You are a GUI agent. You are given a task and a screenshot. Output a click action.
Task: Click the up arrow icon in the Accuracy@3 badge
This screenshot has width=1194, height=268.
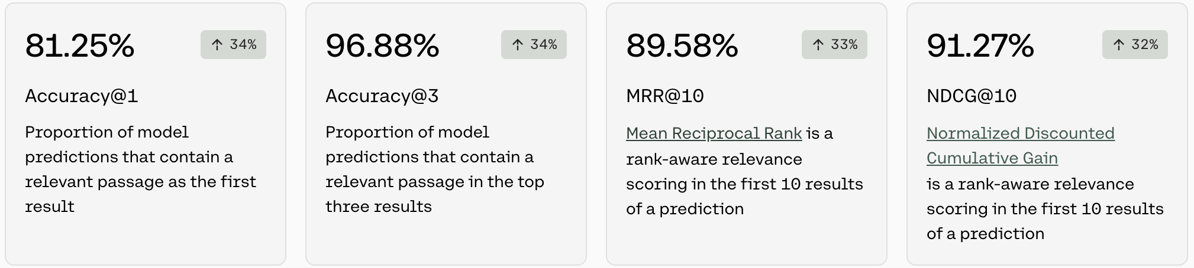click(x=518, y=45)
